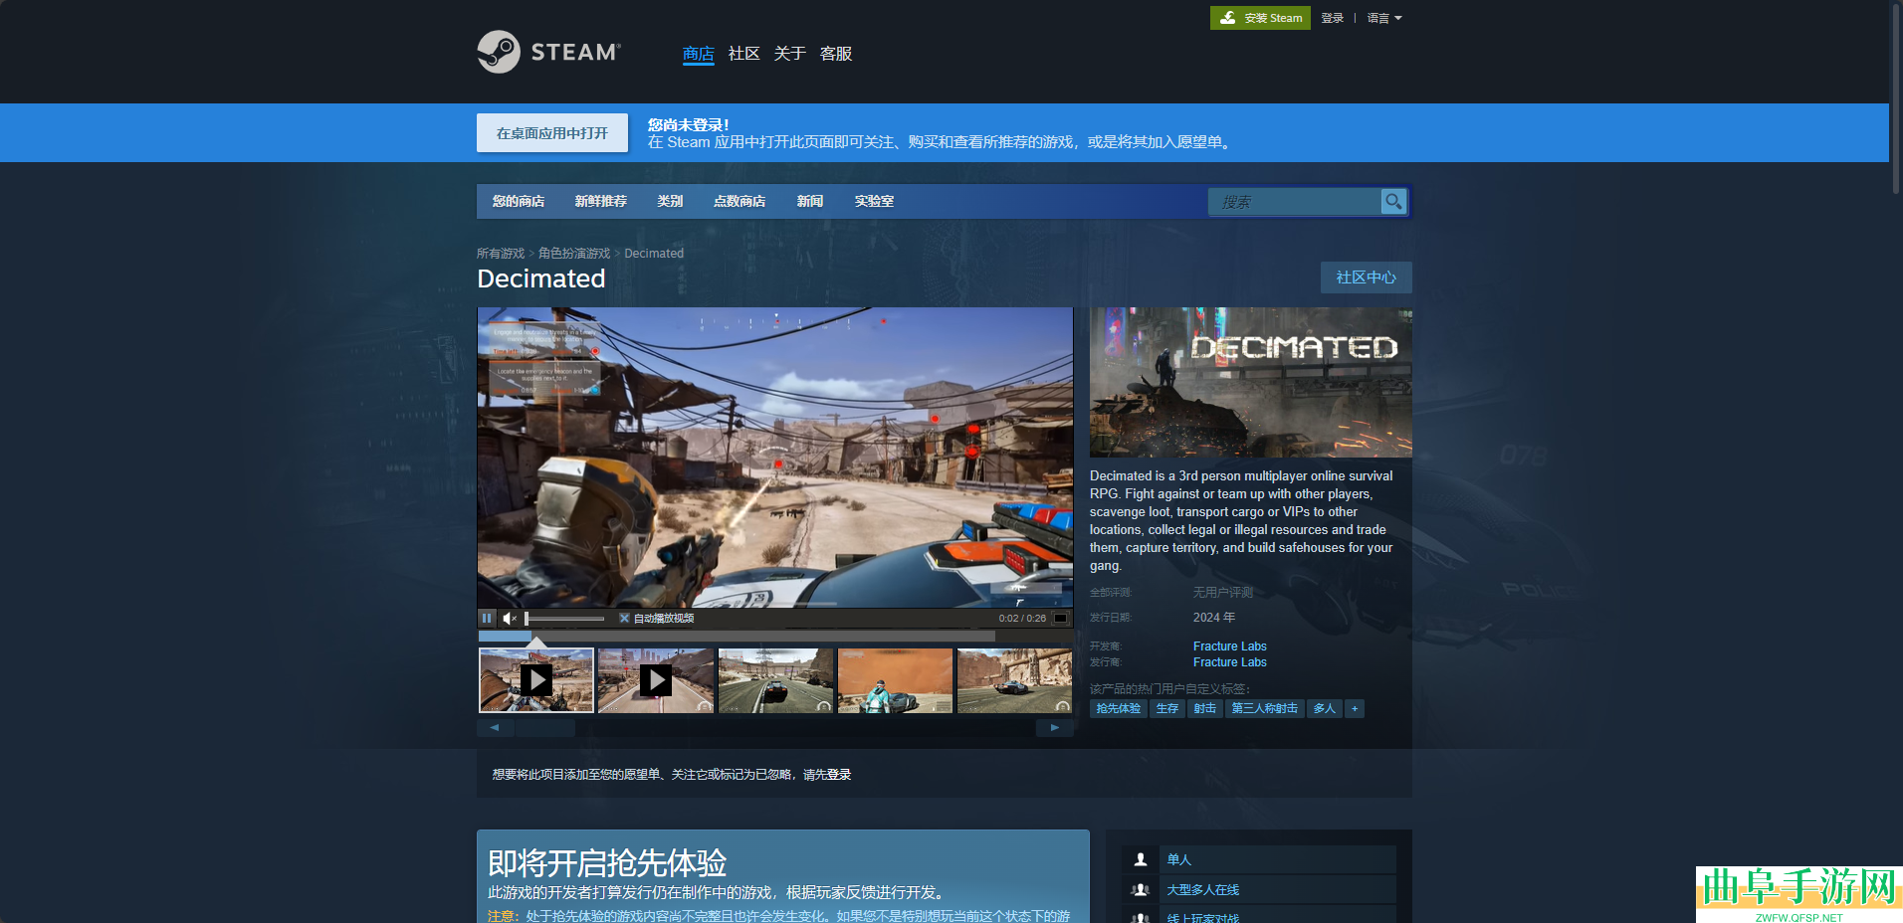The height and width of the screenshot is (923, 1903).
Task: Click the 生存 survival tag
Action: coord(1167,709)
